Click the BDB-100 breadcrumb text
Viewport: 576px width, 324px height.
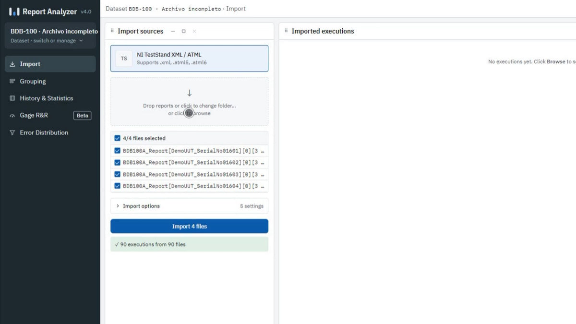[x=140, y=9]
